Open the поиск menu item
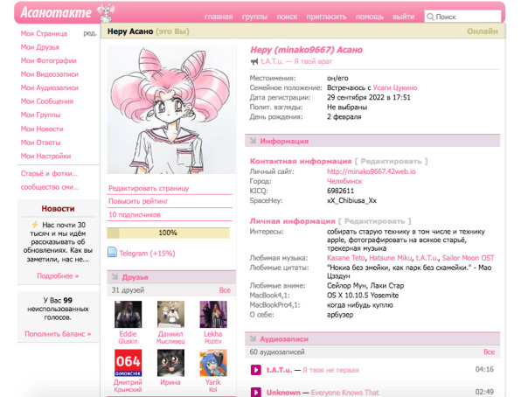 pyautogui.click(x=287, y=17)
